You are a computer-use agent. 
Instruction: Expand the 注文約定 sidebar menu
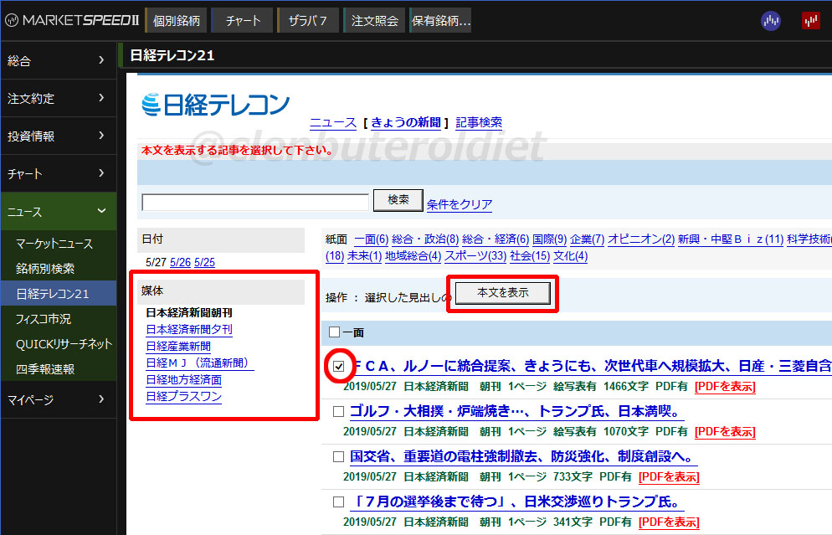pos(59,98)
